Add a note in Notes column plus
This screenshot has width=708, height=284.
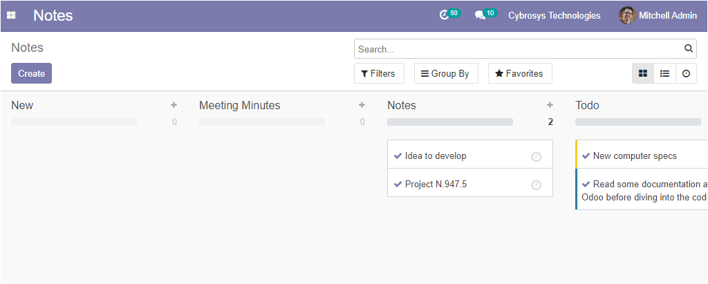pyautogui.click(x=550, y=105)
